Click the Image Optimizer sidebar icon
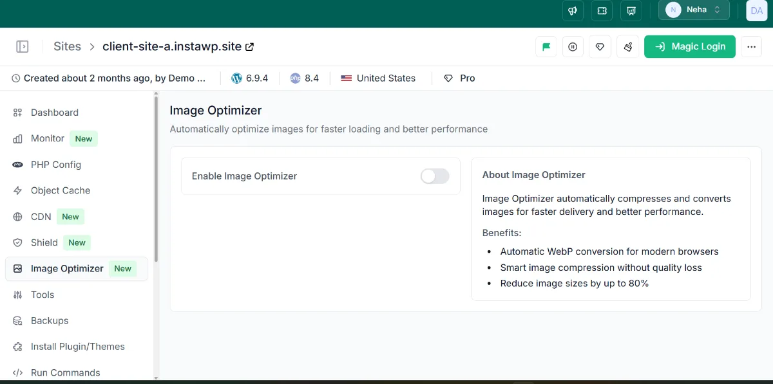 [17, 269]
